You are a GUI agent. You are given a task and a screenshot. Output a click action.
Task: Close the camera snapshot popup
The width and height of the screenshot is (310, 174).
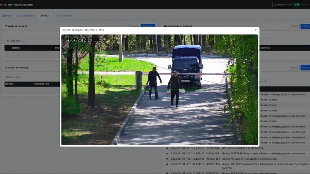[x=255, y=30]
